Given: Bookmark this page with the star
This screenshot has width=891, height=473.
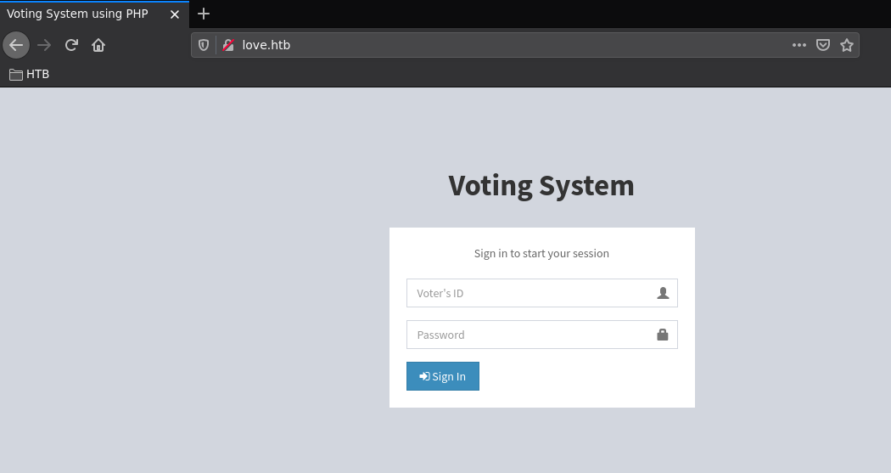Looking at the screenshot, I should click(x=846, y=45).
